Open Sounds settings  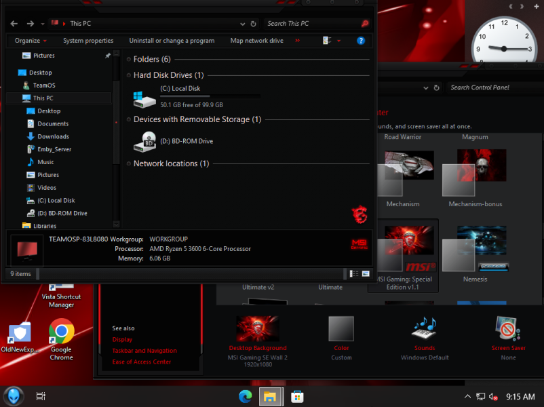click(425, 338)
